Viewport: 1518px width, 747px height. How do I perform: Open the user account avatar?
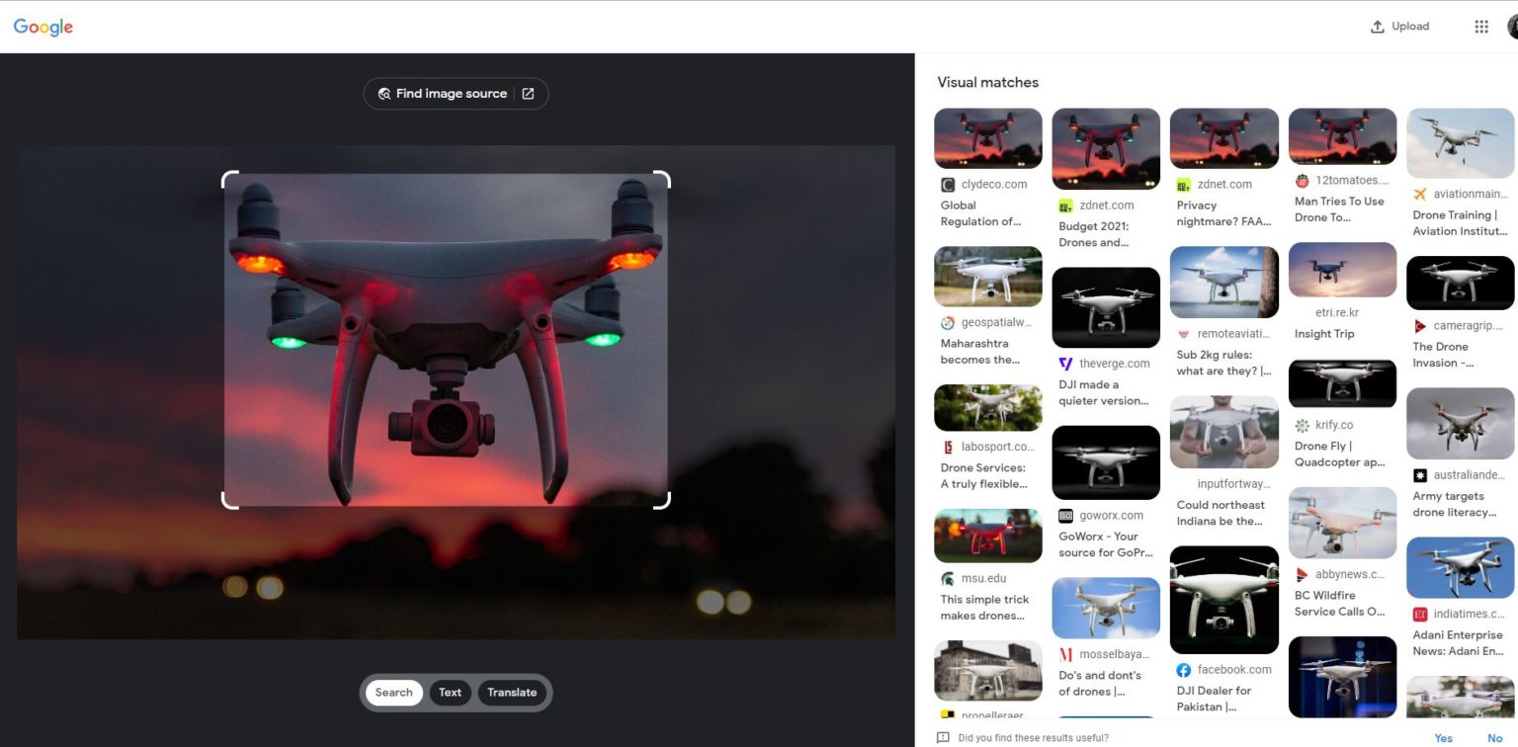click(1512, 27)
